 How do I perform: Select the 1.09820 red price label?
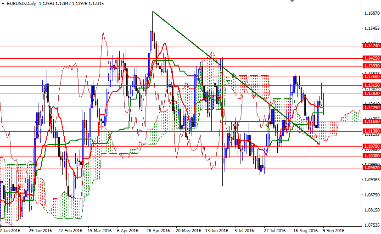click(371, 168)
